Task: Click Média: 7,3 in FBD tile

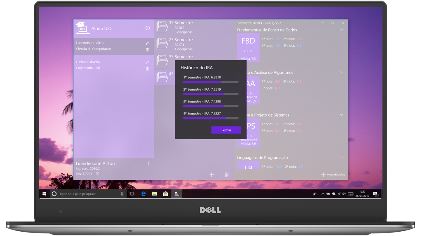Action: pos(248,59)
